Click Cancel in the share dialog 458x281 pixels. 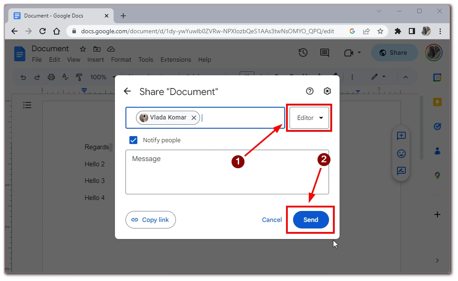point(272,220)
